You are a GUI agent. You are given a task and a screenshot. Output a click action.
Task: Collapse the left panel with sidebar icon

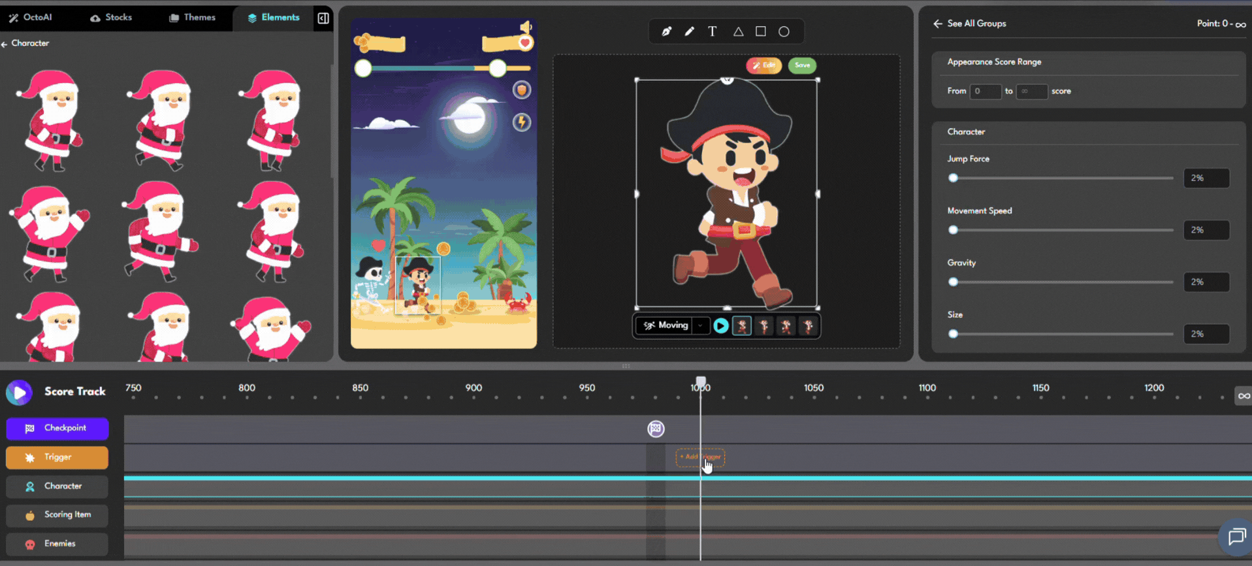[x=323, y=18]
